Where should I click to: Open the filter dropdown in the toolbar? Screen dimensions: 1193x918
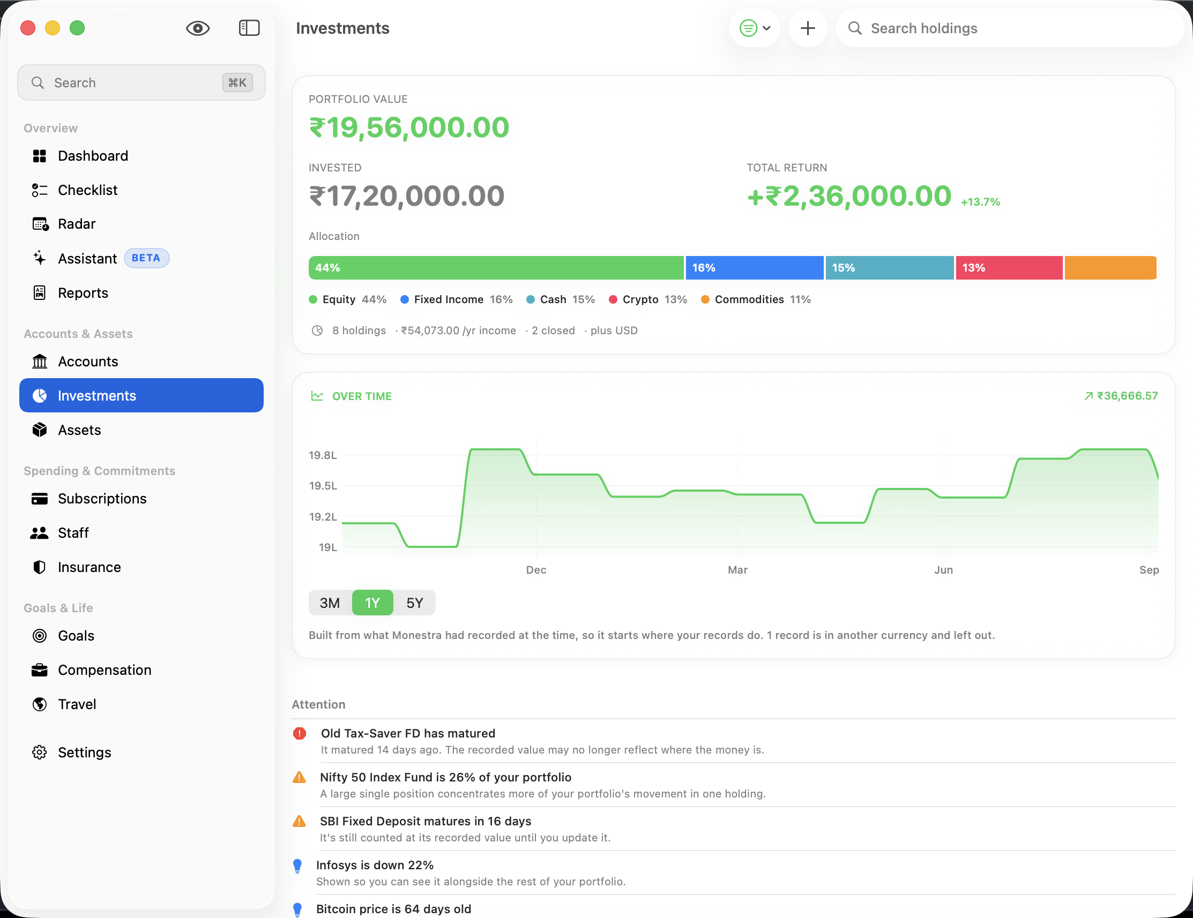coord(755,28)
